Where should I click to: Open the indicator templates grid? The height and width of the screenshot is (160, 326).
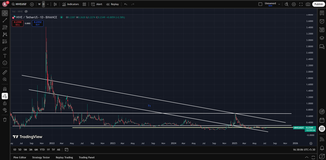click(84, 4)
